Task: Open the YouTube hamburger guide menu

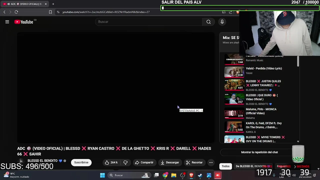Action: point(7,22)
